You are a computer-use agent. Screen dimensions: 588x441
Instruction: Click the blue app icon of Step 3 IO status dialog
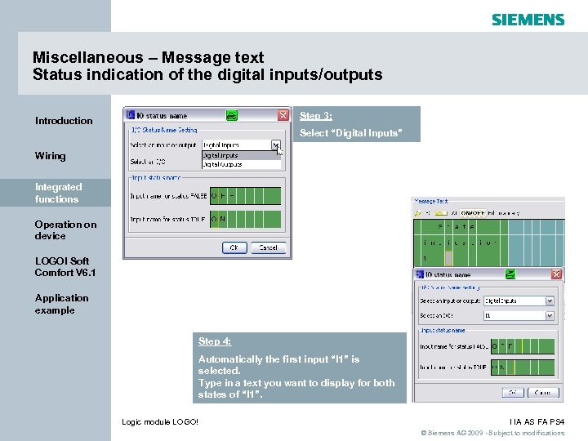click(x=130, y=115)
